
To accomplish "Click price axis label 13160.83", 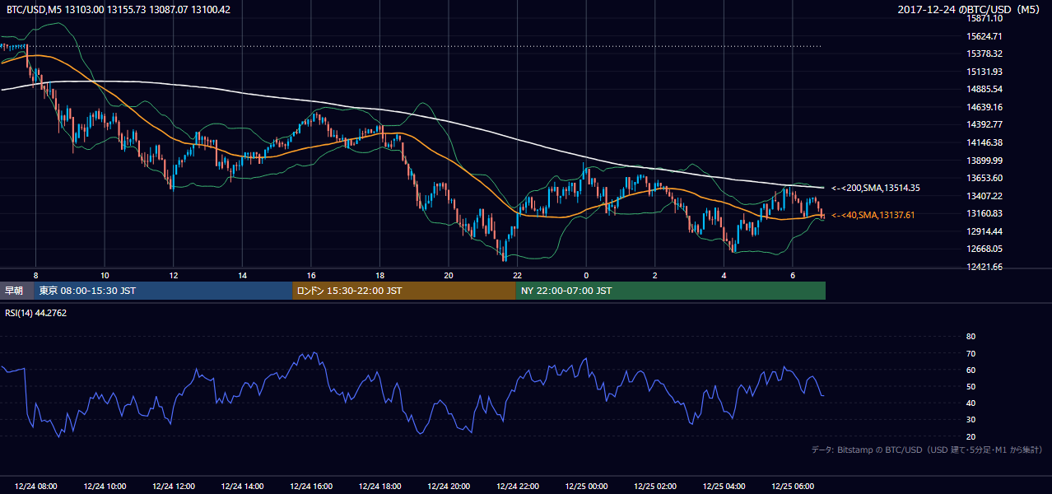I will (984, 213).
